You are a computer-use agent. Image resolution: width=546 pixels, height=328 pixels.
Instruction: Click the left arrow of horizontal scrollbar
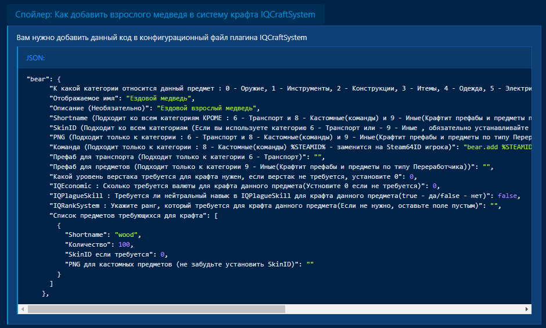click(23, 309)
